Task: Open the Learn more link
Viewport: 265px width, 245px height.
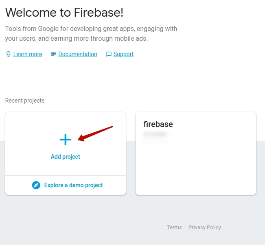Action: (x=28, y=54)
